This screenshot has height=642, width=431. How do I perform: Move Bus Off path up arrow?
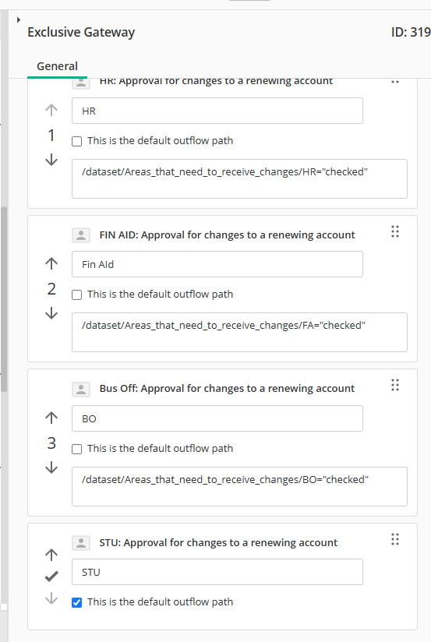coord(51,418)
